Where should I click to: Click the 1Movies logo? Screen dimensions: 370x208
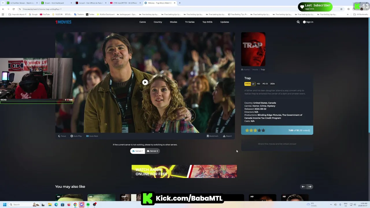click(x=63, y=22)
